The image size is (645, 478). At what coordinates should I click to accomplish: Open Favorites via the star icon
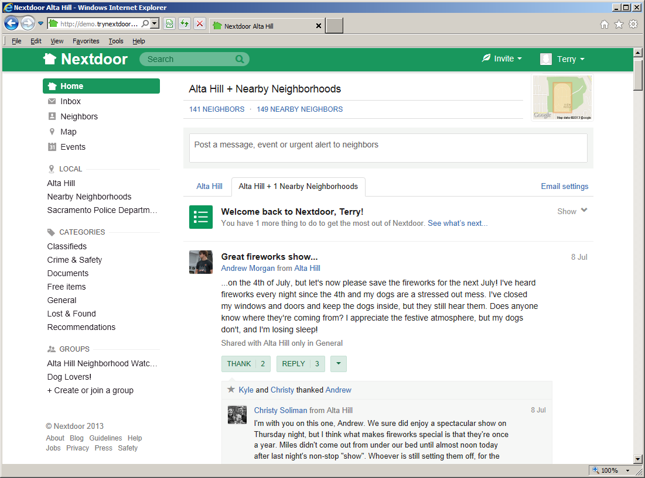point(619,25)
